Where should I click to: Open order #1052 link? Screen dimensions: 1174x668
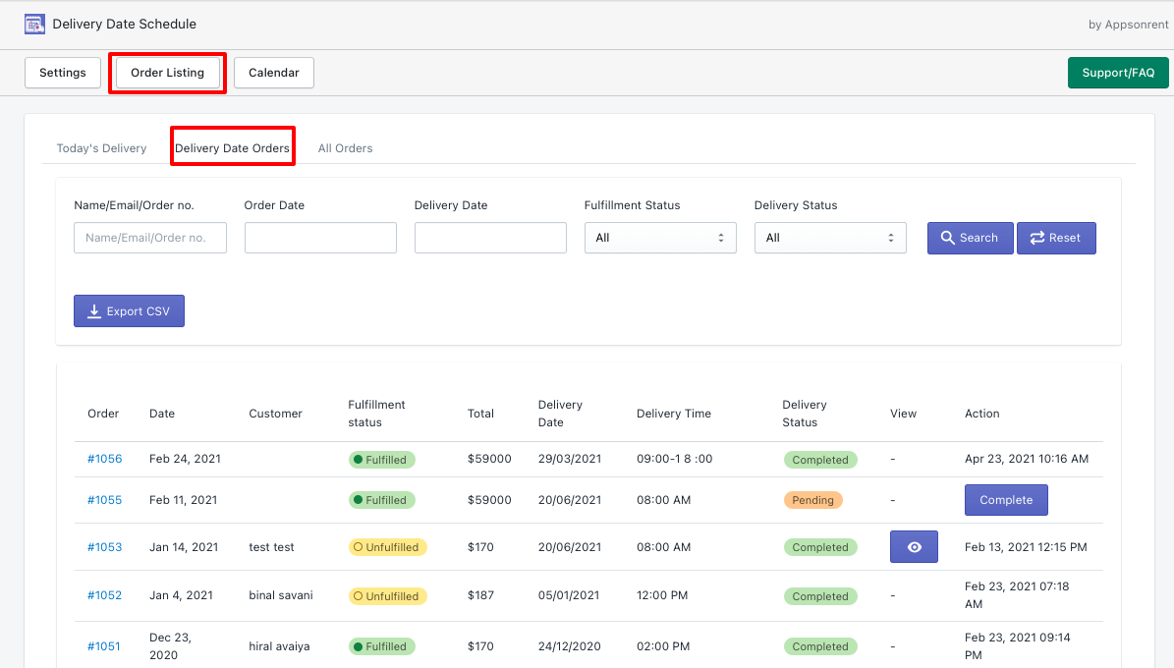point(105,595)
